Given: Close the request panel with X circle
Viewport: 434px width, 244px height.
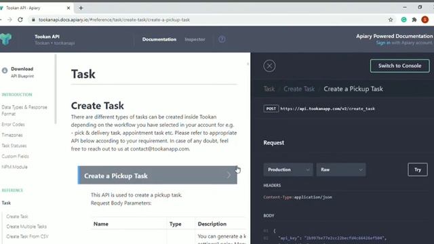Looking at the screenshot, I should point(269,66).
